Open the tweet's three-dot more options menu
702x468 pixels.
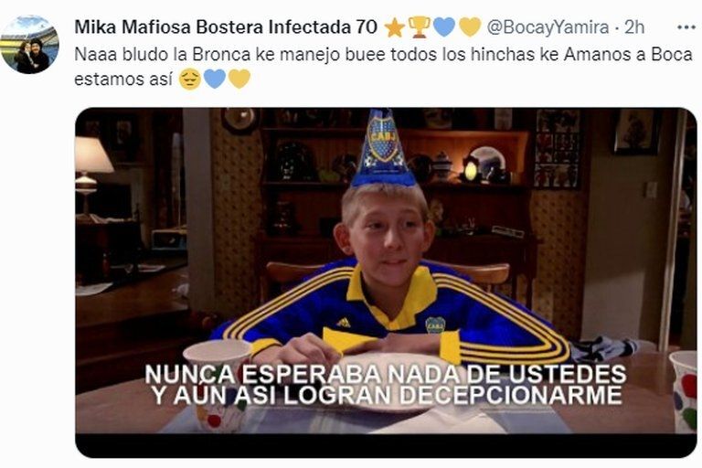coord(686,27)
